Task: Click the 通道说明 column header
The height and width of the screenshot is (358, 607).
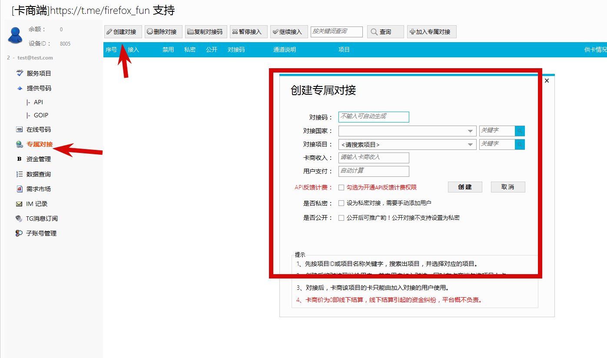Action: (285, 50)
